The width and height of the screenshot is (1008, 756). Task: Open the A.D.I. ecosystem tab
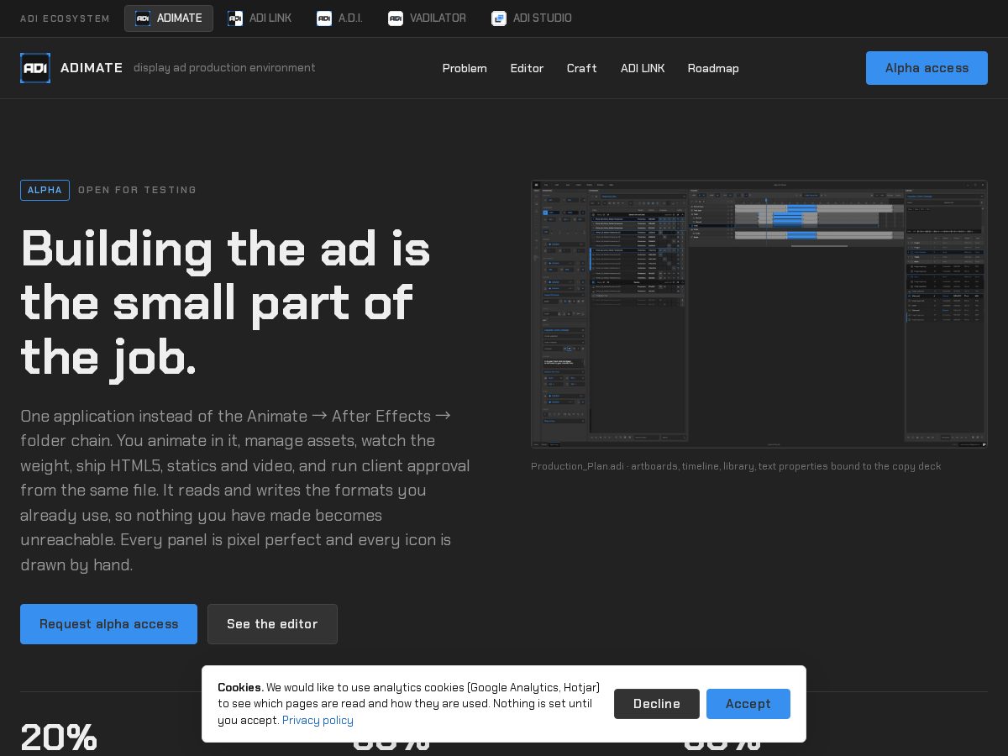(339, 18)
